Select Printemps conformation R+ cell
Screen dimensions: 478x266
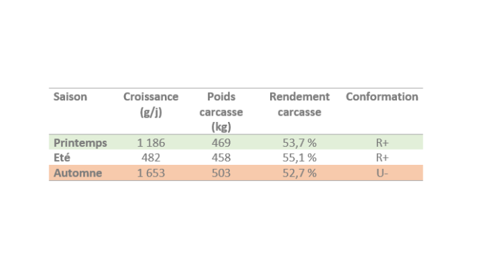point(382,143)
